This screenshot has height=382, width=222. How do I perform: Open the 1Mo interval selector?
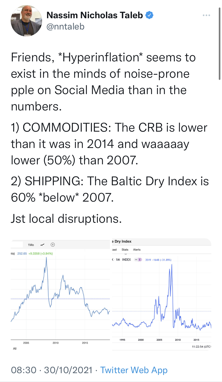[31, 245]
